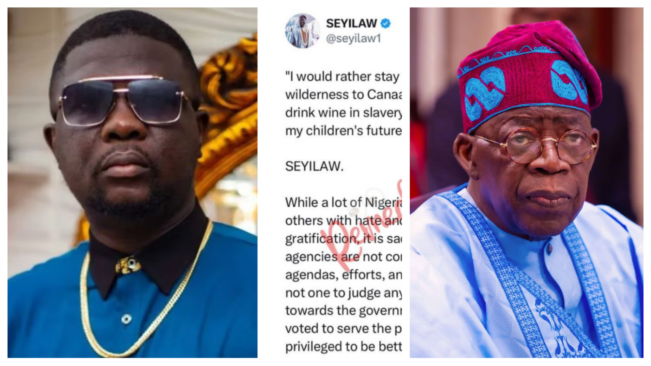Click the gold brooch on black collar
This screenshot has height=366, width=651.
point(129,265)
